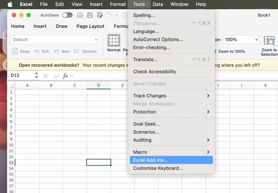Click the Excel app menu

[26, 4]
